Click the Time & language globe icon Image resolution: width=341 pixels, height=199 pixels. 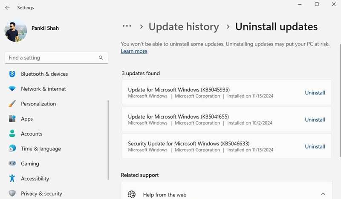(x=12, y=149)
